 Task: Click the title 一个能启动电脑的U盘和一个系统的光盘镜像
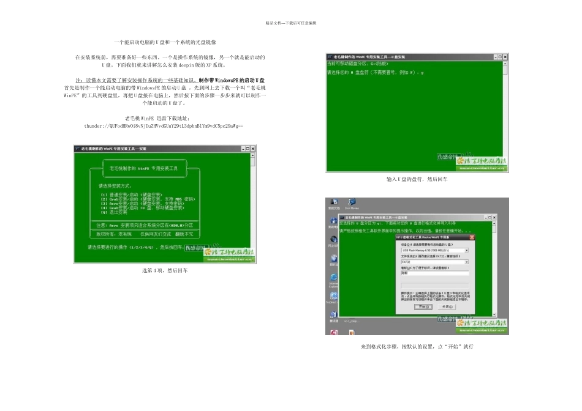pyautogui.click(x=165, y=42)
